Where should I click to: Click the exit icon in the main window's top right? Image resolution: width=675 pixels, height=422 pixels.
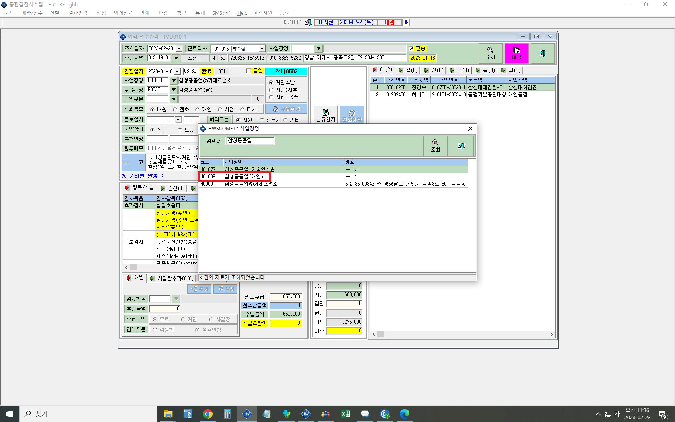[x=542, y=53]
